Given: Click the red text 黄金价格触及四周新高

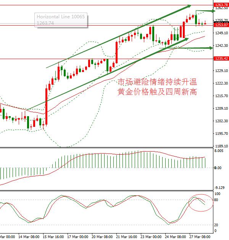Looking at the screenshot, I should (x=157, y=92).
